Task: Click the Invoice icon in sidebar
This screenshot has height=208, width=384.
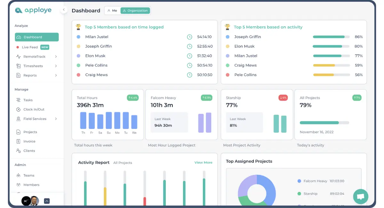Action: (x=18, y=141)
